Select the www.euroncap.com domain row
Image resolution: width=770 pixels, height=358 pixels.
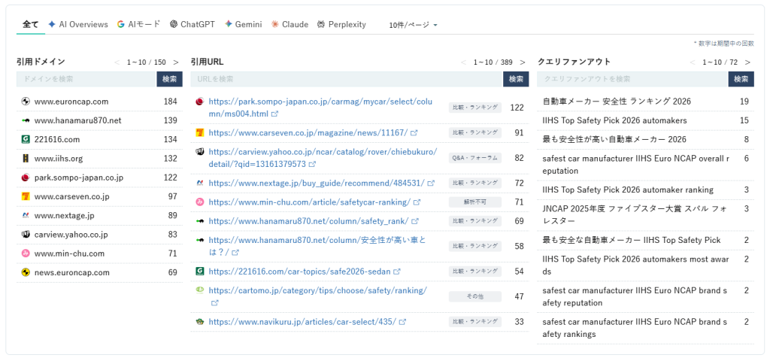coord(99,102)
